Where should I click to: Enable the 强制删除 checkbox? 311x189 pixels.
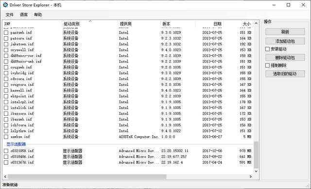267,65
